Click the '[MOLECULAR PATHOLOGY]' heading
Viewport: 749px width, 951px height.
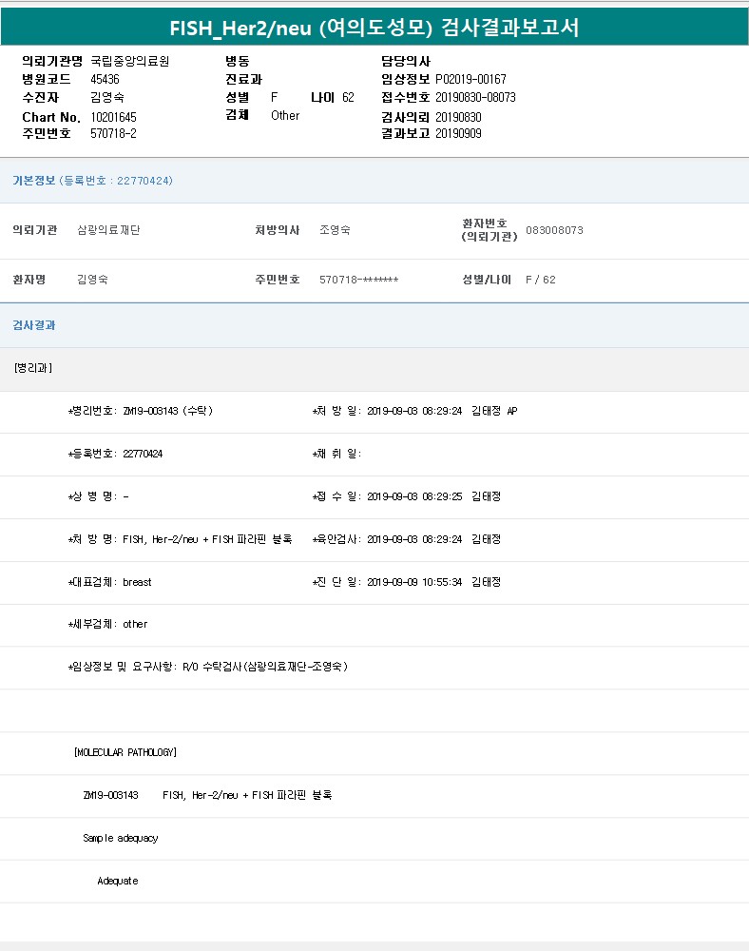(x=125, y=752)
